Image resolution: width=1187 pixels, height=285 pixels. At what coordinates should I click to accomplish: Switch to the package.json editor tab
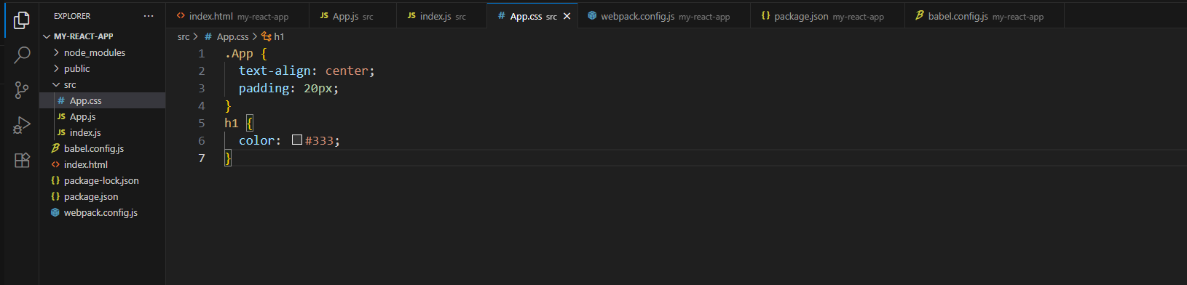[827, 16]
